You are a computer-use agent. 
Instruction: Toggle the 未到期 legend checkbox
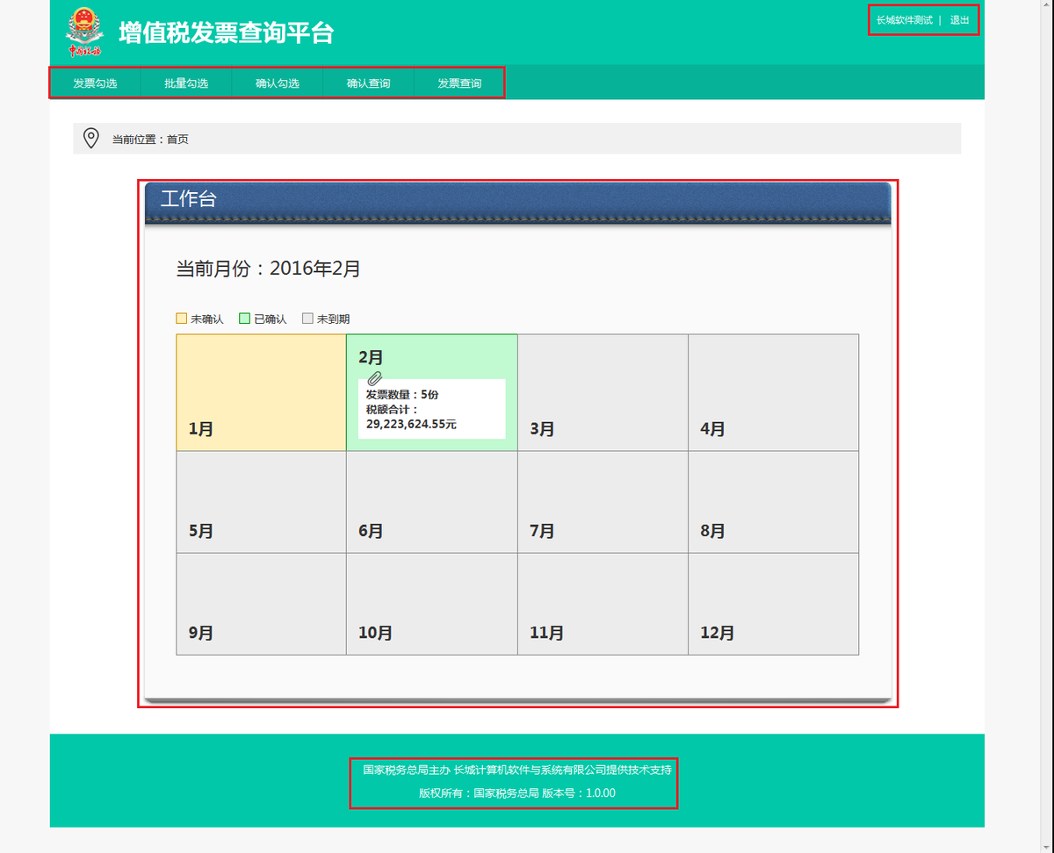point(307,318)
